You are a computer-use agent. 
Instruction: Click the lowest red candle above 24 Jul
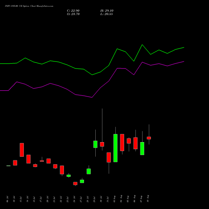tap(75, 184)
